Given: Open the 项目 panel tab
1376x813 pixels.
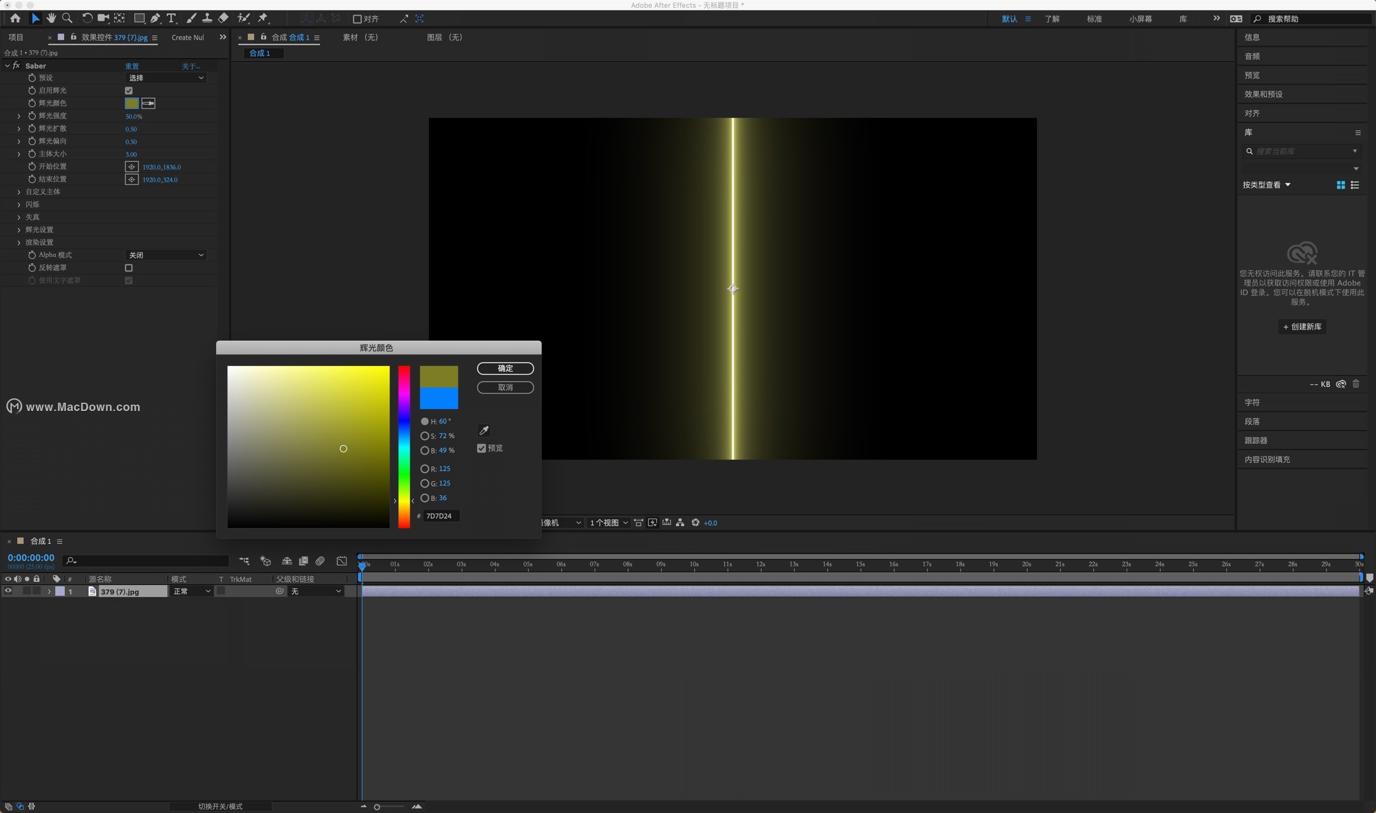Looking at the screenshot, I should [16, 37].
